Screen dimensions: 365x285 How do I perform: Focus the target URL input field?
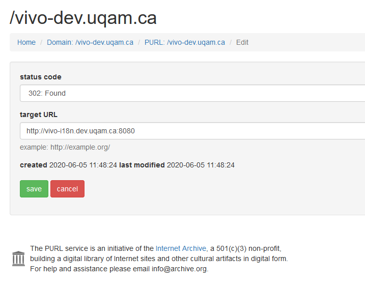pyautogui.click(x=192, y=131)
